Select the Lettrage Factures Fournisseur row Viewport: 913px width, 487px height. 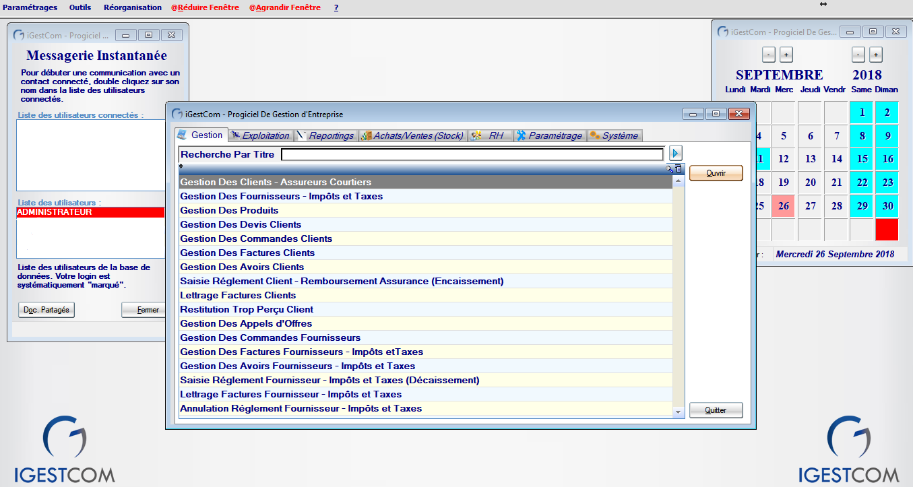tap(425, 394)
